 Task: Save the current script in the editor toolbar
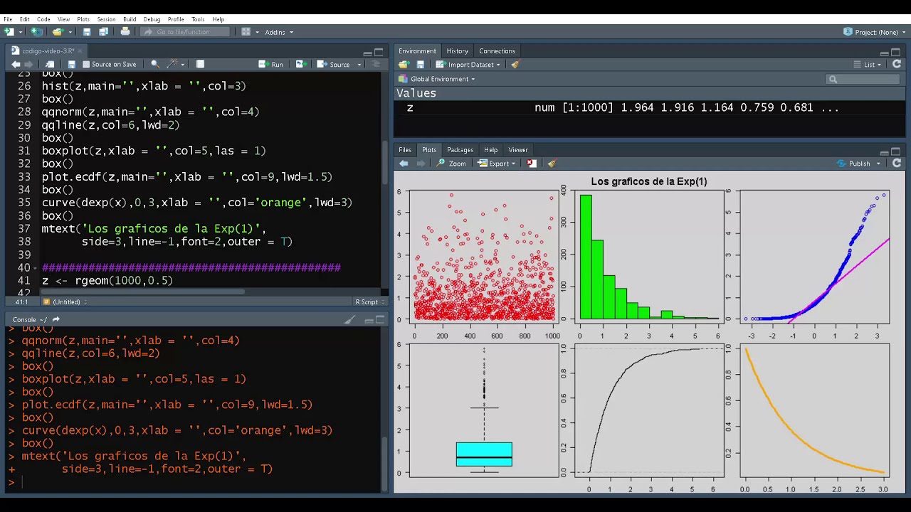tap(71, 64)
